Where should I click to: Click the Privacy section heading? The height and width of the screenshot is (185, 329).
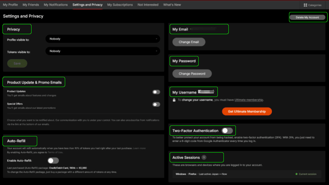coord(13,29)
